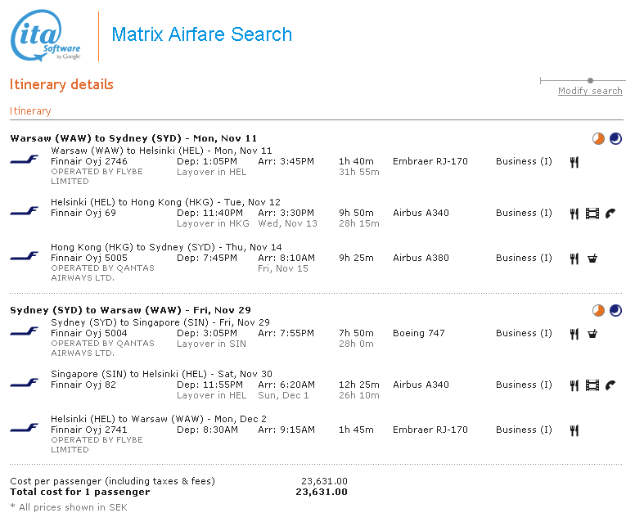Click the phone icon on Finnair 82 row
626x513 pixels.
click(x=610, y=385)
